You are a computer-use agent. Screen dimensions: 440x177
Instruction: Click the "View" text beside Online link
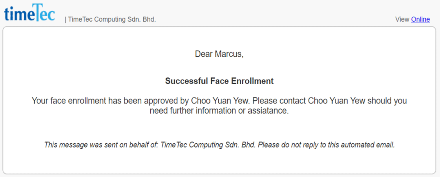point(402,19)
